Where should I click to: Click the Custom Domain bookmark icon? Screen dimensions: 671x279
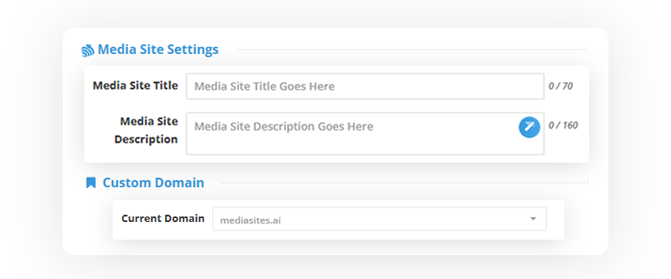click(90, 183)
